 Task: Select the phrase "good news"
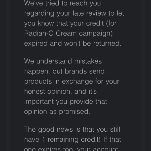click(x=55, y=130)
